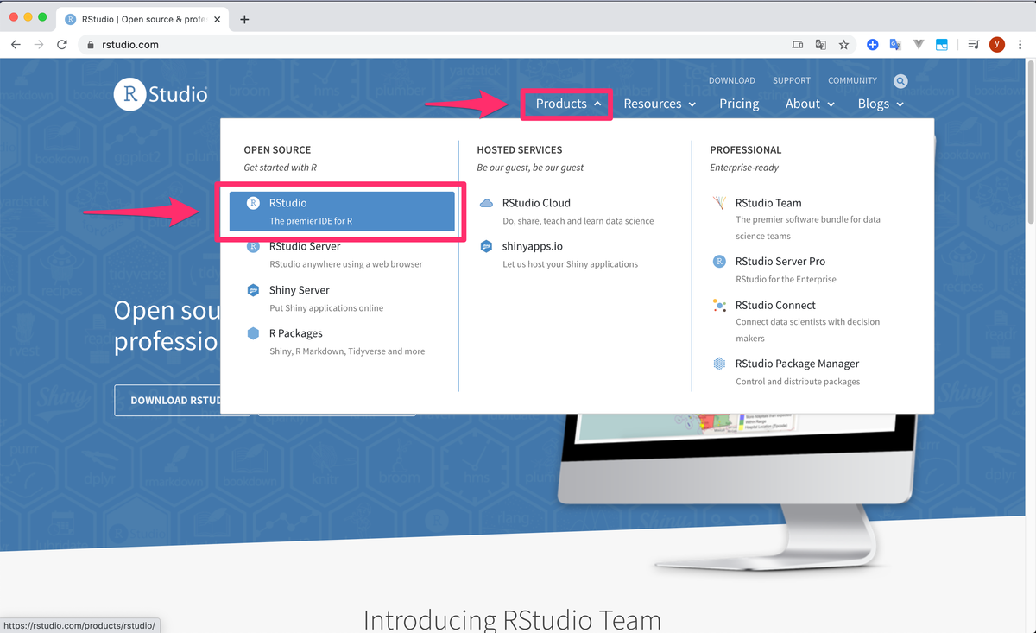Open the Pricing page
This screenshot has height=633, width=1036.
pos(739,104)
